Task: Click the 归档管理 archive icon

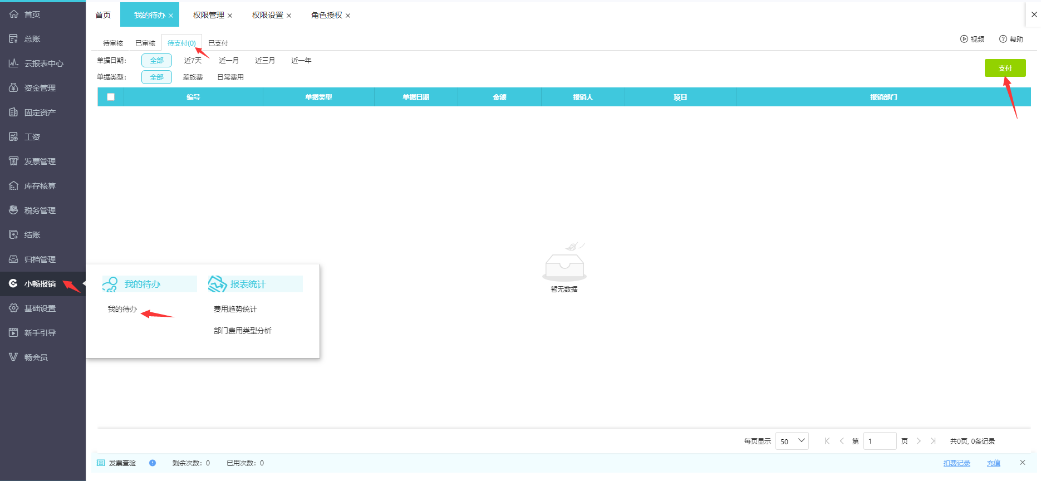Action: [x=14, y=259]
